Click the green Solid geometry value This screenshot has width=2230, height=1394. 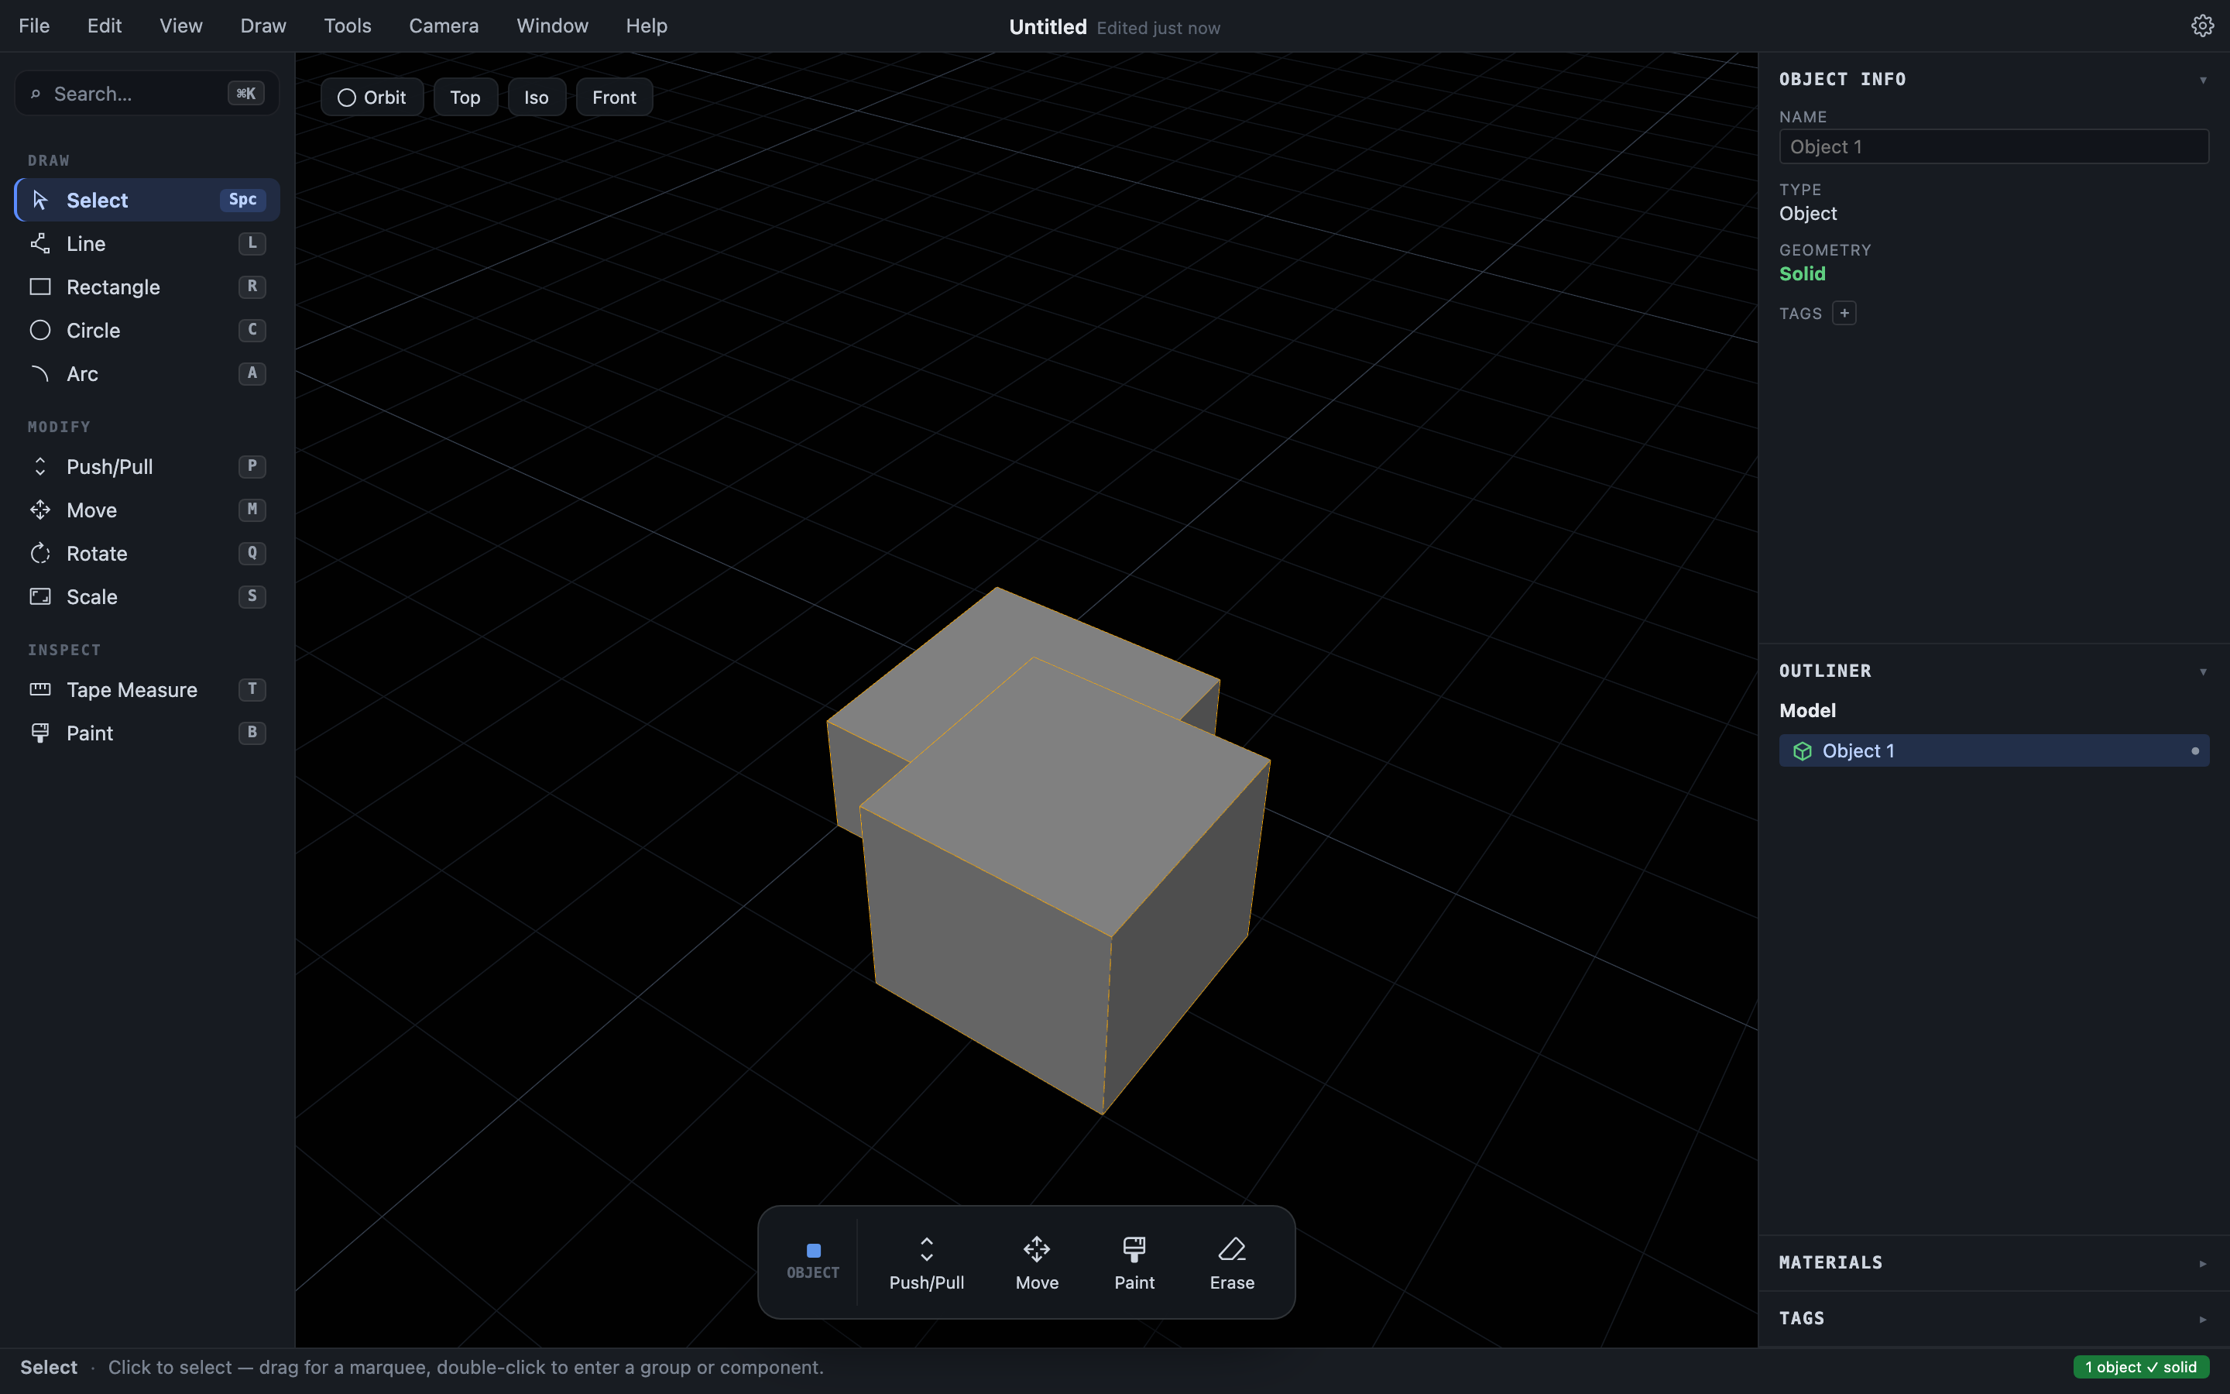[x=1802, y=274]
